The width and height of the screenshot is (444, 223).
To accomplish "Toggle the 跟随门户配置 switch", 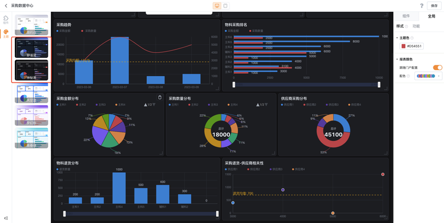I will (x=437, y=67).
